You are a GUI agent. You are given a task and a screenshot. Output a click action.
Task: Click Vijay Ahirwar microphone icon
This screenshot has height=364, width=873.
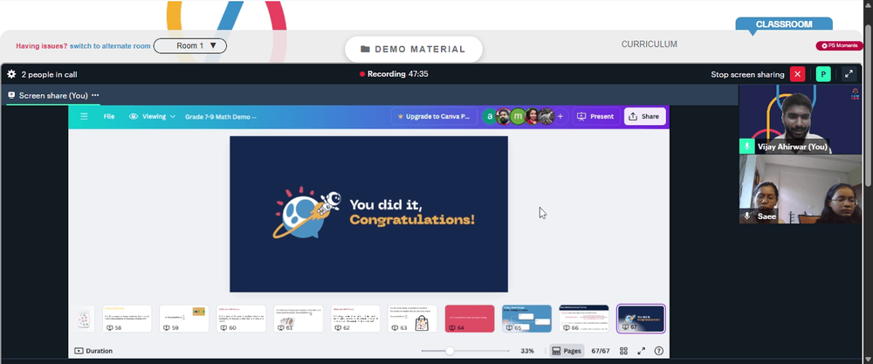coord(746,147)
